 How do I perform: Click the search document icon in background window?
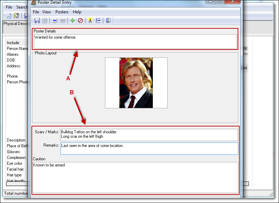pyautogui.click(x=9, y=16)
